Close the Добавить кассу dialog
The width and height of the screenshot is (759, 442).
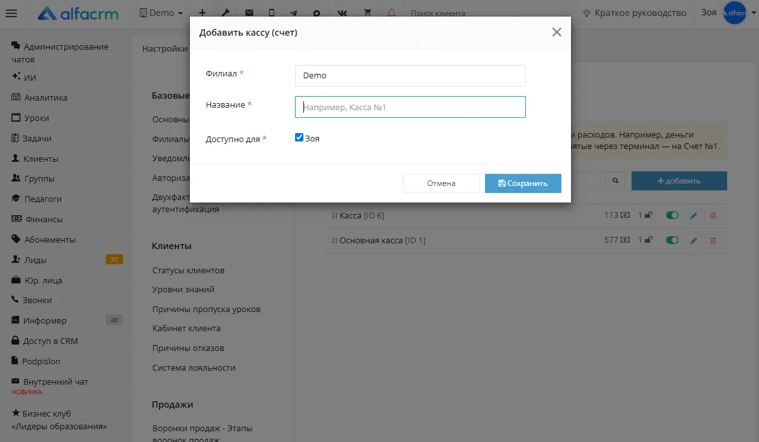tap(557, 32)
